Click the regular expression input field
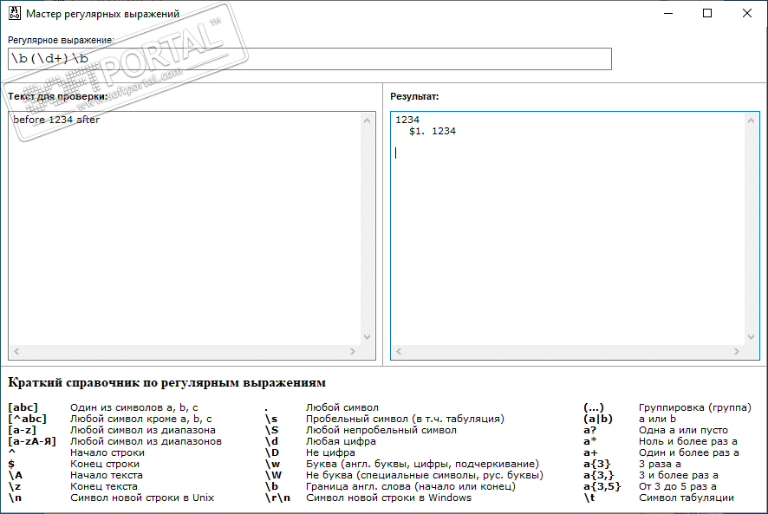This screenshot has width=768, height=514. point(309,59)
